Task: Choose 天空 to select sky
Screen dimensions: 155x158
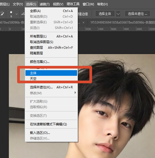Action: pos(51,78)
